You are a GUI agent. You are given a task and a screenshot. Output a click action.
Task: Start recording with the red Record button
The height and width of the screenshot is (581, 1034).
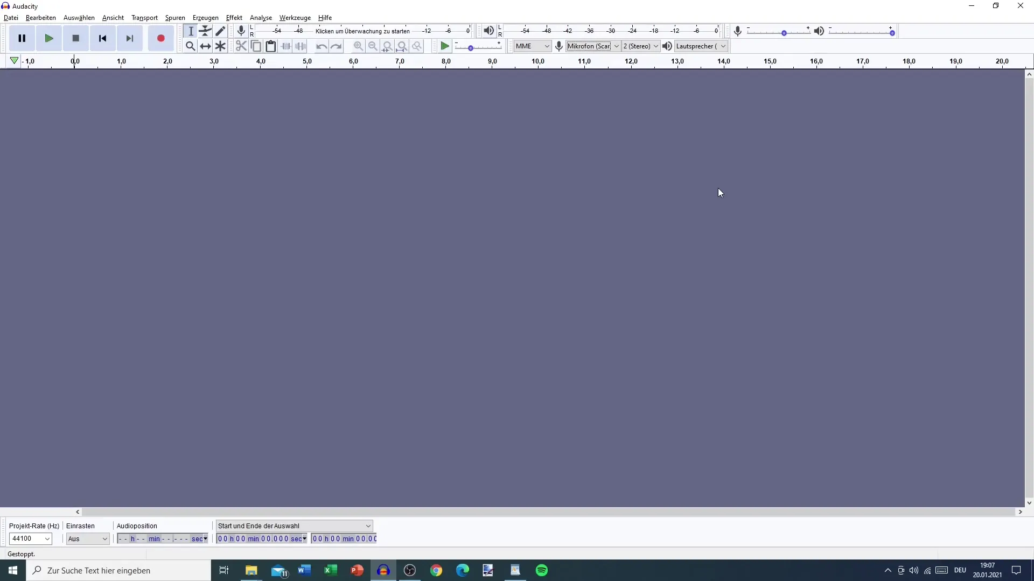[160, 38]
